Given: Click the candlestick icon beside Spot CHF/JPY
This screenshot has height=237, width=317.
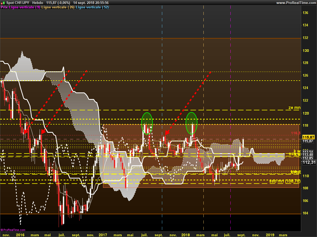Looking at the screenshot, I should tap(3, 3).
